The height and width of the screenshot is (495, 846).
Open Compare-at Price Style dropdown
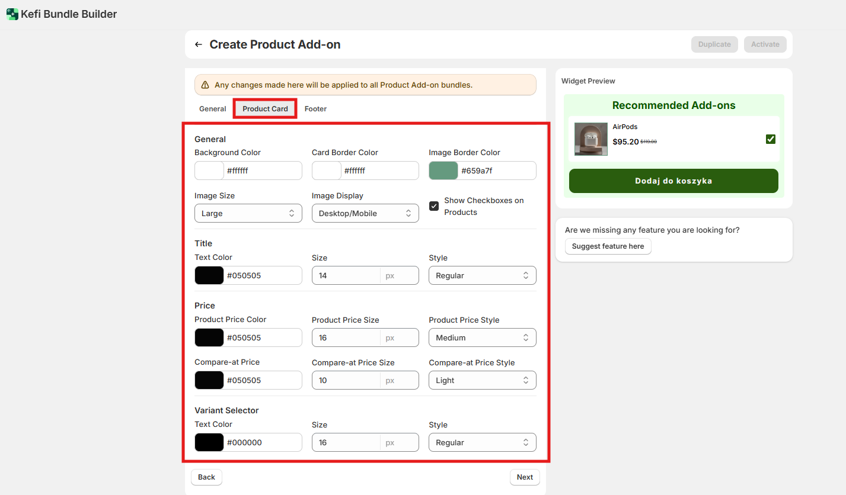coord(482,380)
